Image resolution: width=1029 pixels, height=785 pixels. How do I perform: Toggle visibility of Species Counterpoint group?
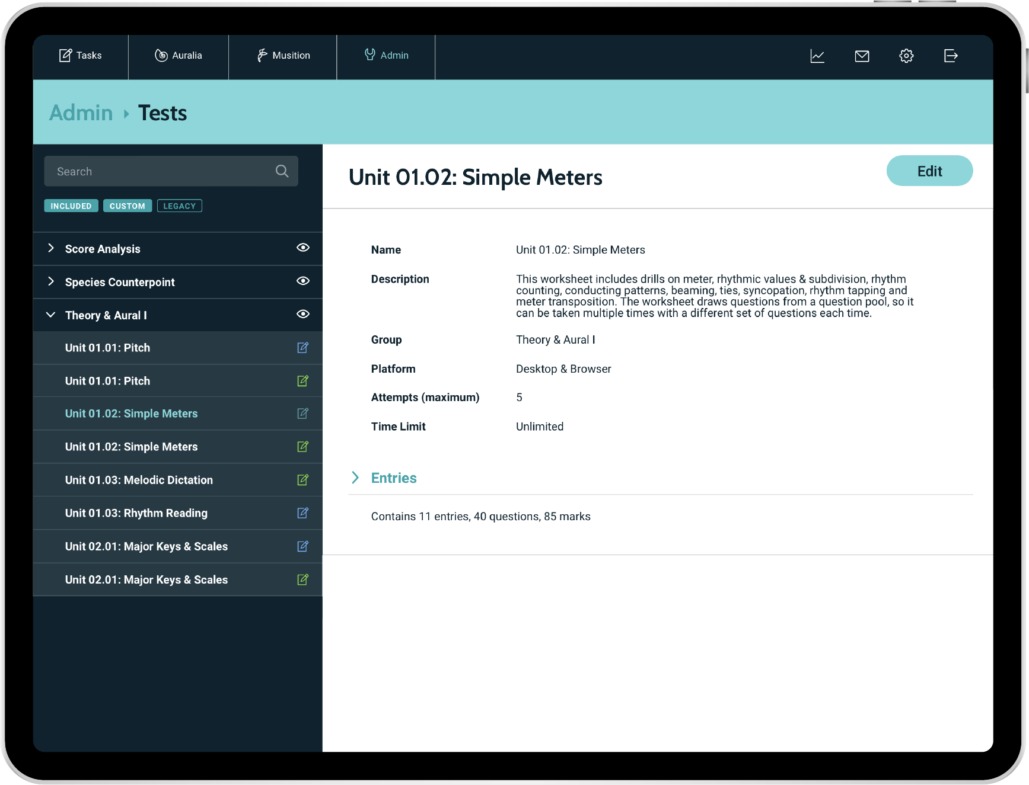tap(303, 281)
